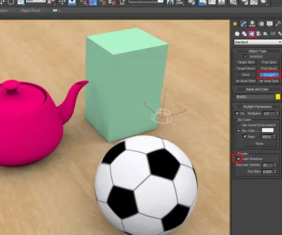Screen dimensions: 282x235
Task: Select the Lights category icon
Action: click(251, 34)
